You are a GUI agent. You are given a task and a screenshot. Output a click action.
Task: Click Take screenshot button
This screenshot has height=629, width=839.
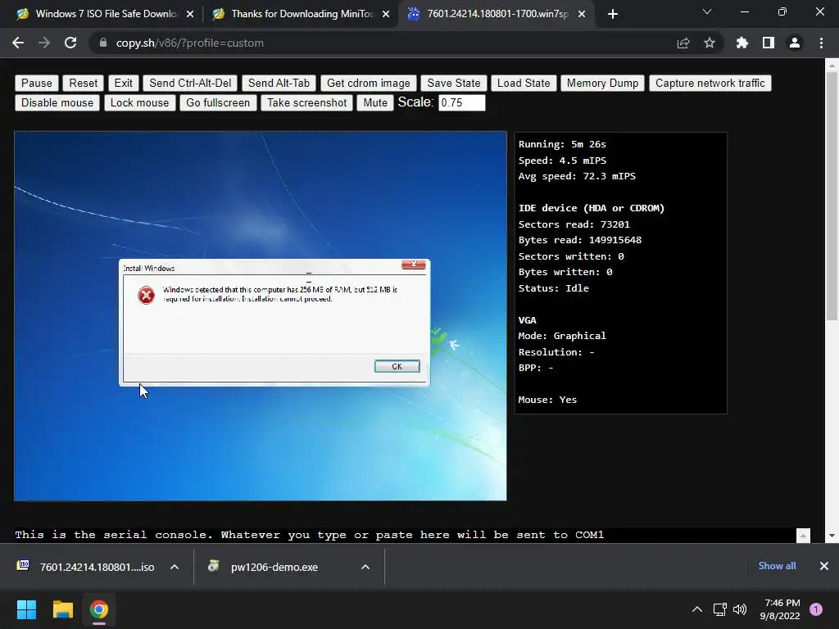pyautogui.click(x=306, y=102)
